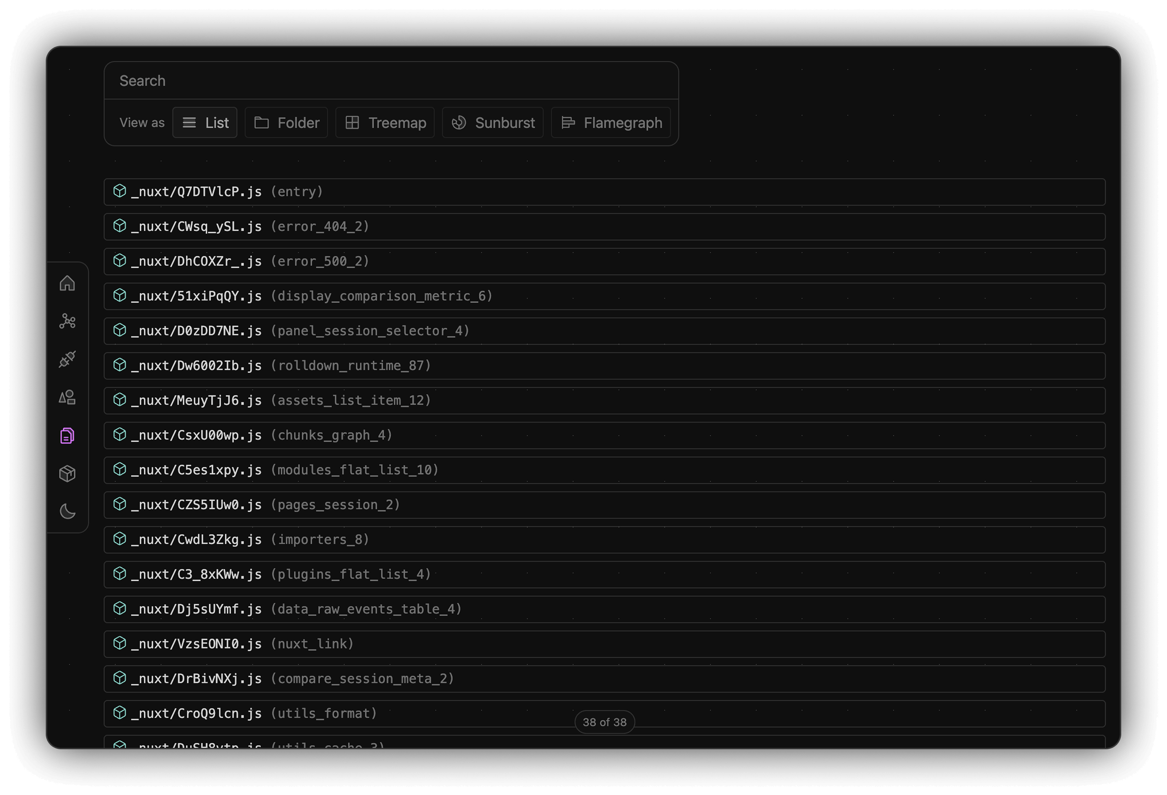Switch view to List
Screen dimensions: 1167x795
(x=205, y=123)
